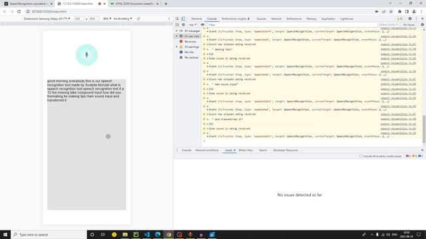Open live expression eye icon
The width and height of the screenshot is (426, 239).
pos(202,25)
